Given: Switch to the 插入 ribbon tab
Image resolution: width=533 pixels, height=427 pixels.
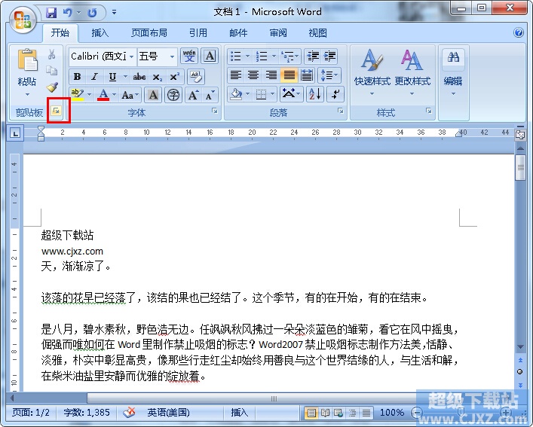Looking at the screenshot, I should [x=100, y=33].
